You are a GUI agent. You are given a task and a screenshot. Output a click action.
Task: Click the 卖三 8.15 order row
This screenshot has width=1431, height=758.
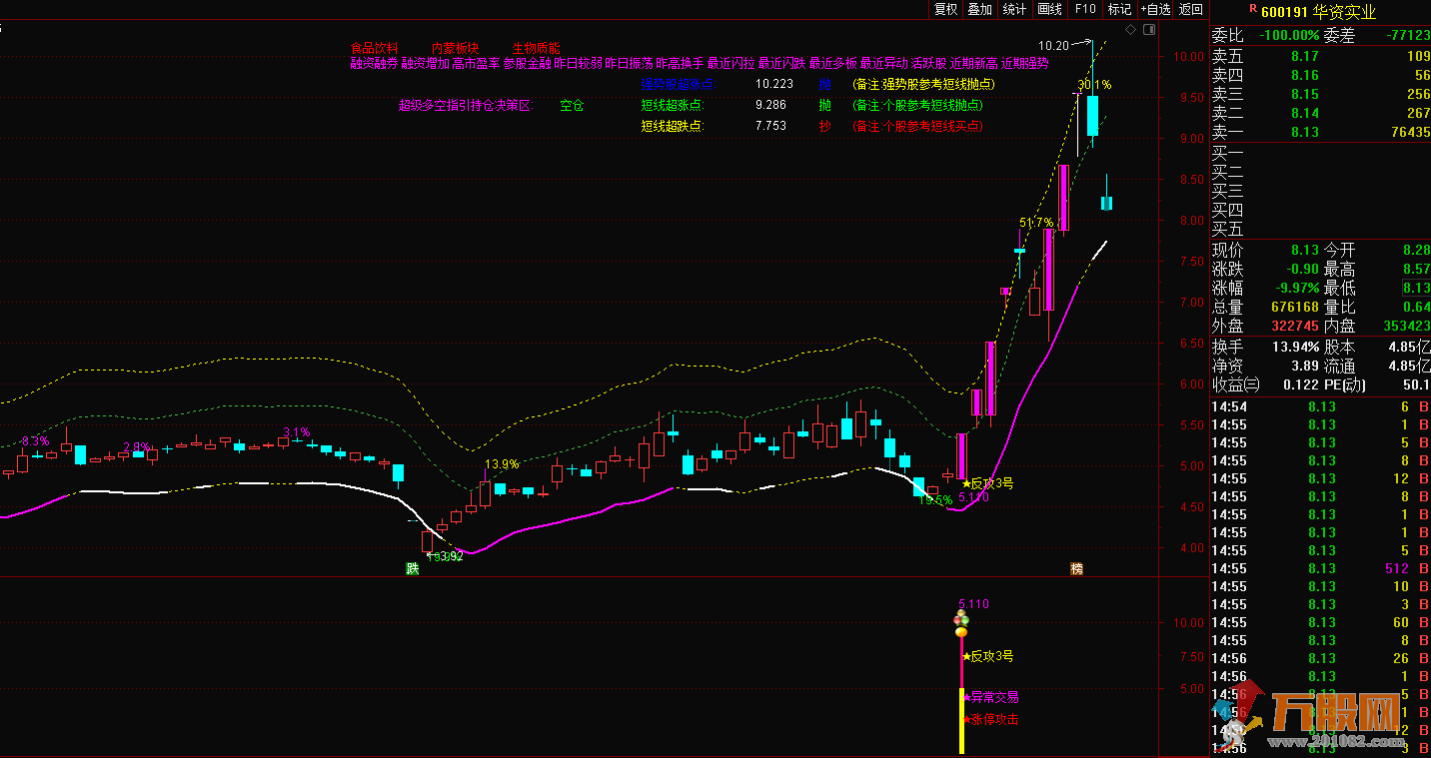1320,95
